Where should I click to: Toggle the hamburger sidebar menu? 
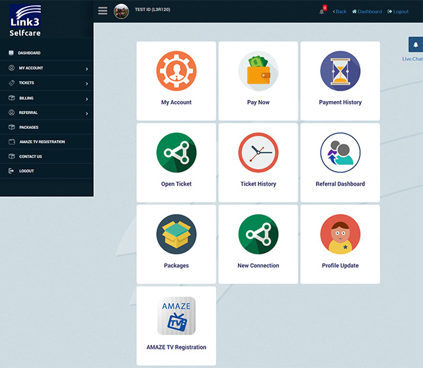[x=102, y=11]
